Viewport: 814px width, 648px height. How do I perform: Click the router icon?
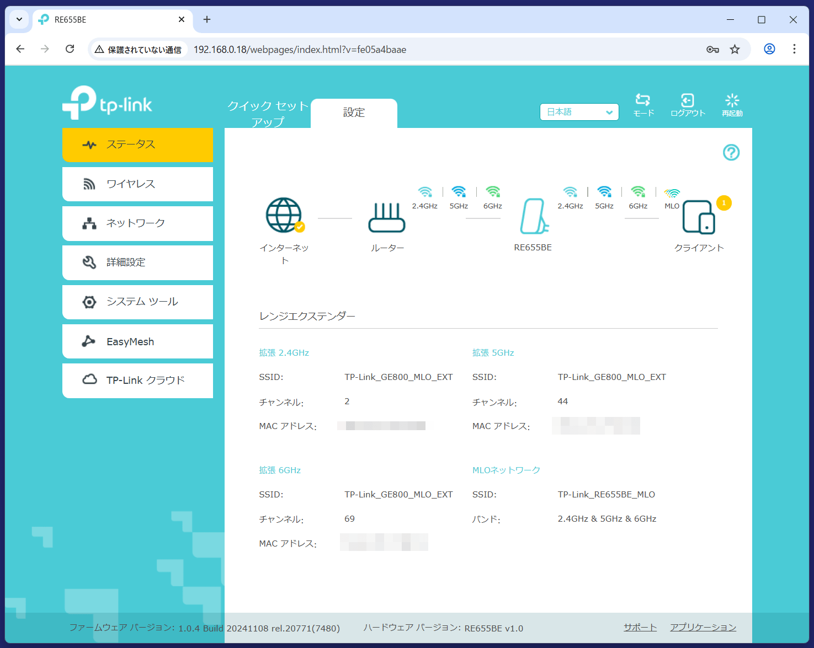pos(387,218)
